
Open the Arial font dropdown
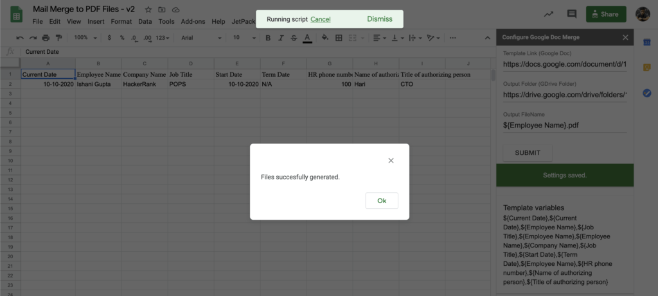[201, 38]
